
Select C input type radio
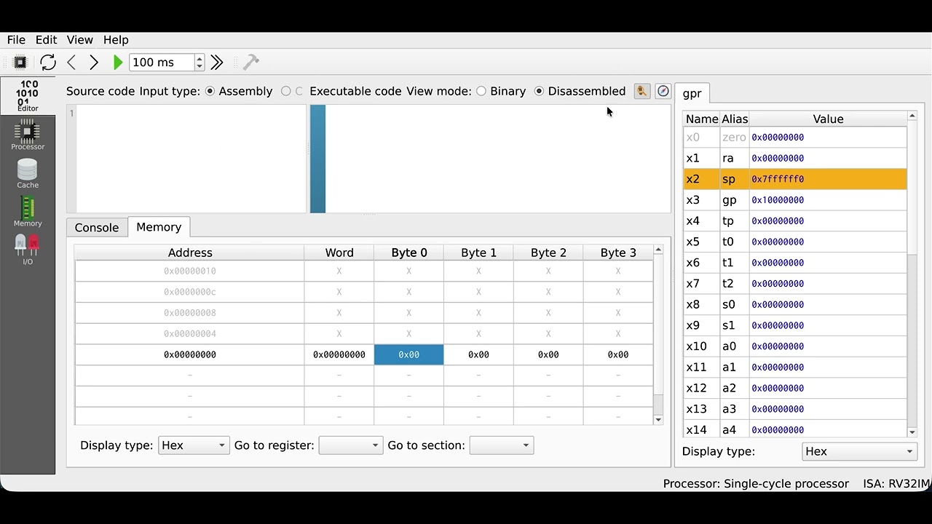292,91
